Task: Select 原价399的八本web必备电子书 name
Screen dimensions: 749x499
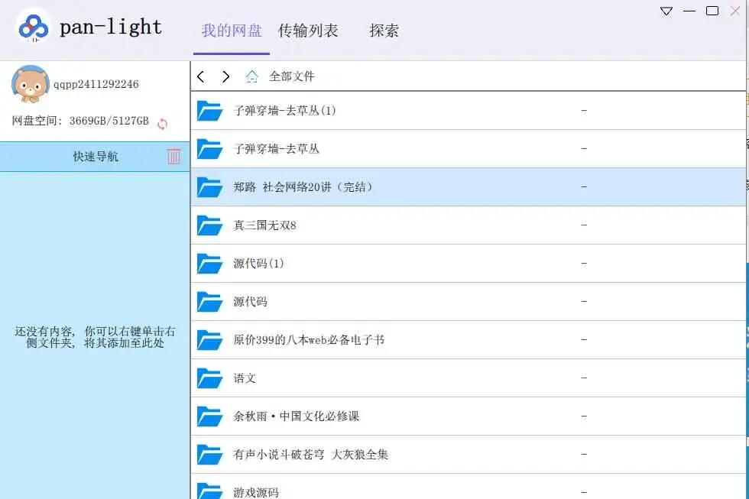Action: (x=309, y=340)
